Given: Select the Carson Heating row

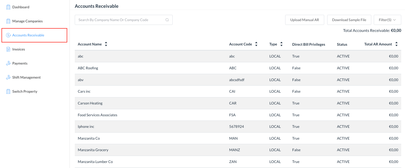Looking at the screenshot, I should [90, 103].
